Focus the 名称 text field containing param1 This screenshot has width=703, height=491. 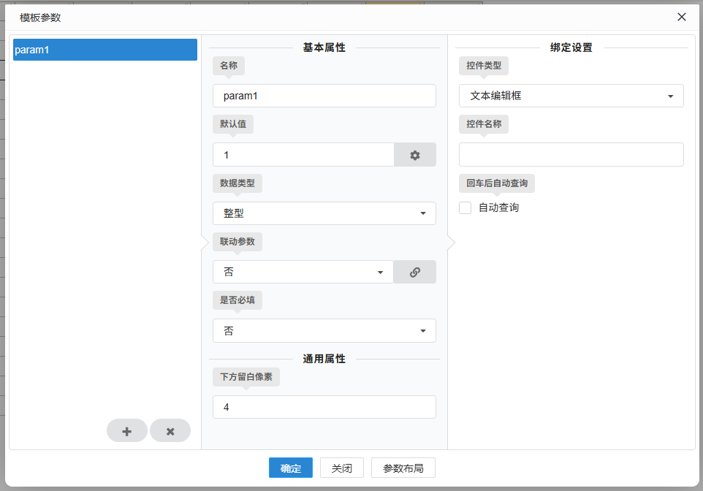pyautogui.click(x=324, y=96)
